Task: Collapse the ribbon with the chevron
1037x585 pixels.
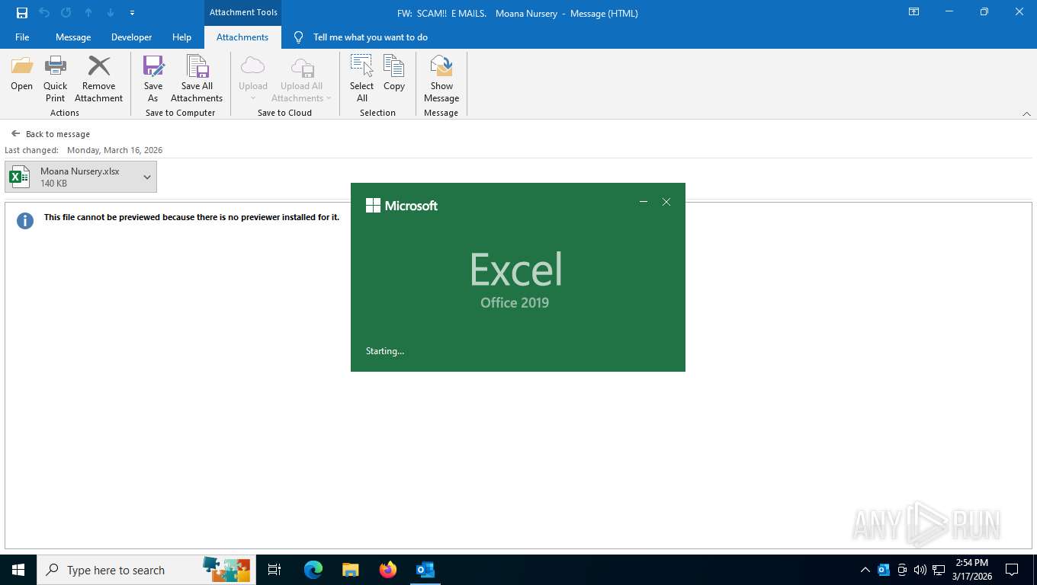Action: tap(1026, 113)
